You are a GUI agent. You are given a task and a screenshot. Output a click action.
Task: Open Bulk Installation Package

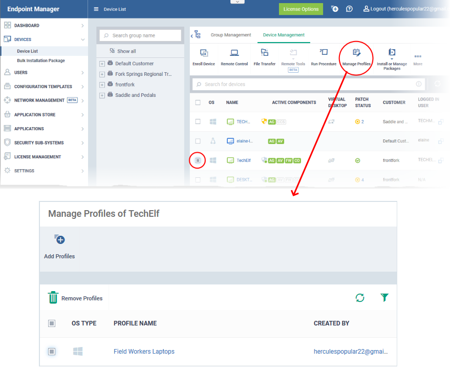pyautogui.click(x=41, y=60)
